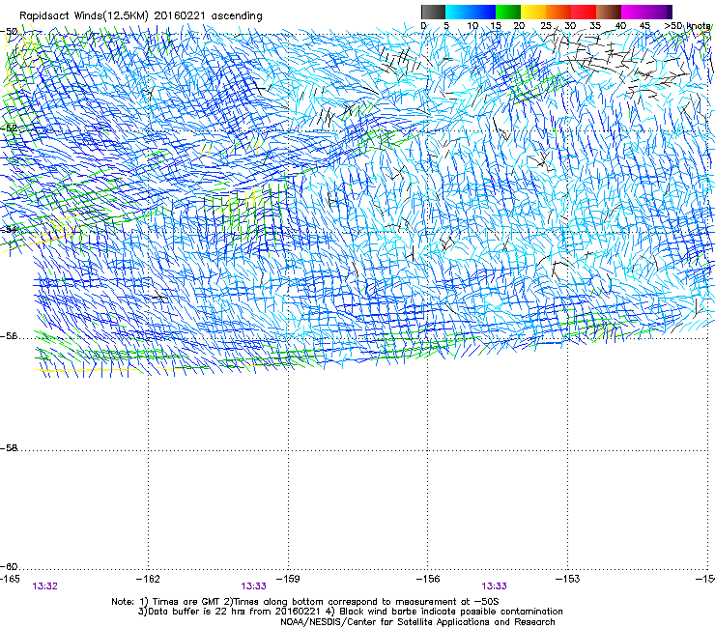Click the latitude axis label "-58"
The image size is (715, 628).
[9, 448]
